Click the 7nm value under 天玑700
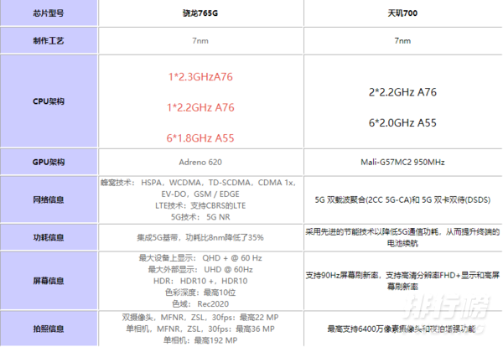The height and width of the screenshot is (347, 503). (x=402, y=41)
